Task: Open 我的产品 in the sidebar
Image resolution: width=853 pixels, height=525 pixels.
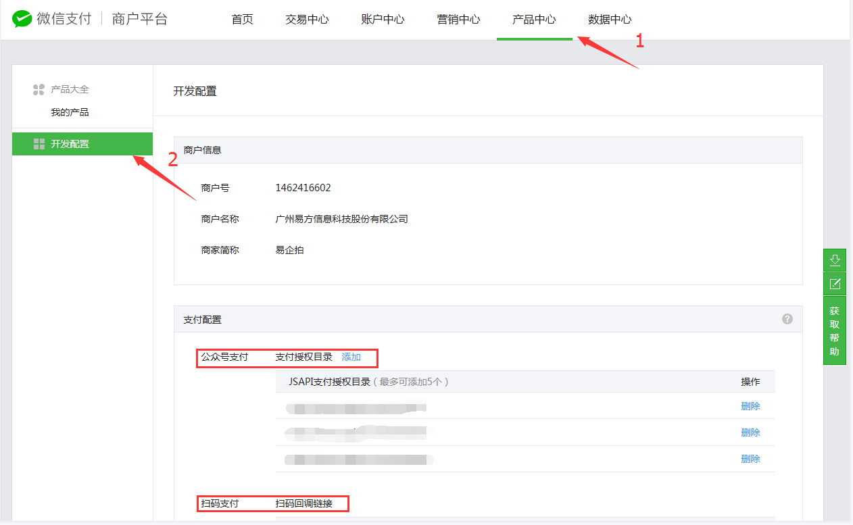Action: [70, 112]
